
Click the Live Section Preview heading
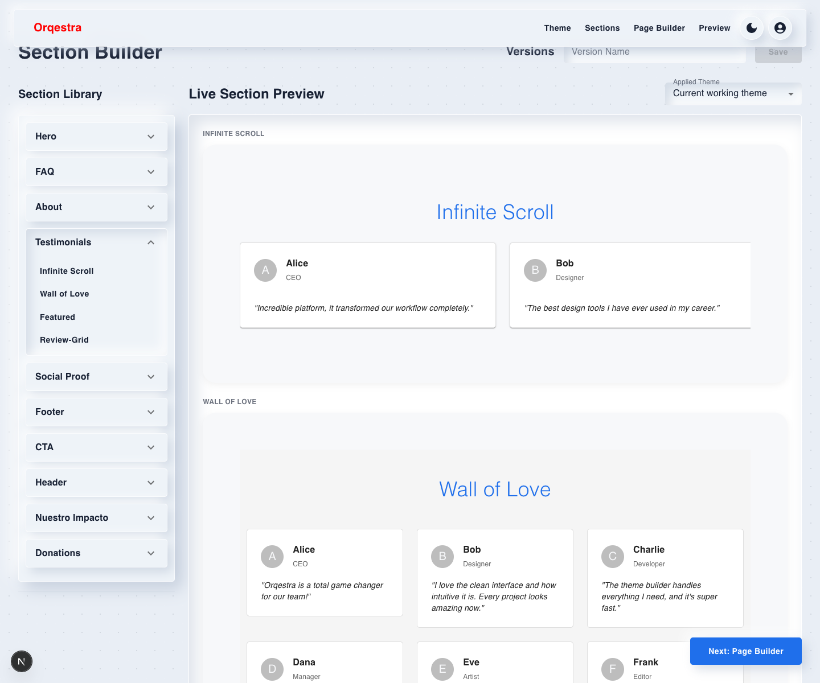point(257,94)
